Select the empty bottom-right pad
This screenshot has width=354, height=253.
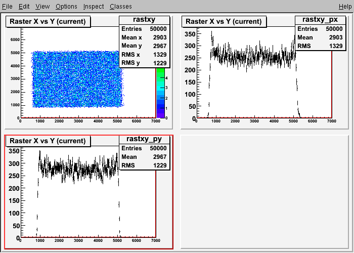click(x=264, y=192)
